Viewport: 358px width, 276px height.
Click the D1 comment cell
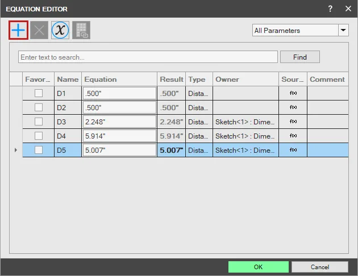328,93
